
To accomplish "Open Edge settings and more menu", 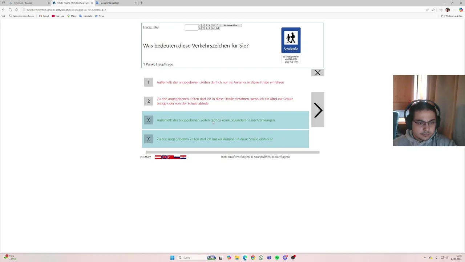I will click(454, 10).
